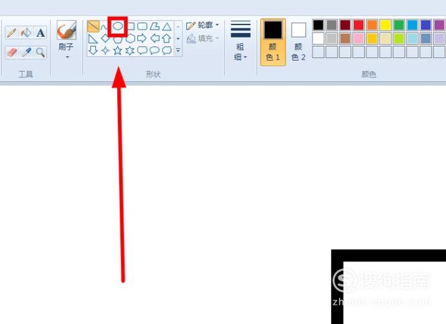Select the Fill with color bucket tool

coord(26,33)
